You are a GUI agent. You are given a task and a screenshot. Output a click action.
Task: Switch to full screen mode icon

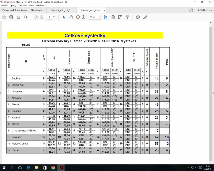coord(120,17)
